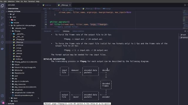Open _probe.py in the explorer
188x105 pixels.
23,45
